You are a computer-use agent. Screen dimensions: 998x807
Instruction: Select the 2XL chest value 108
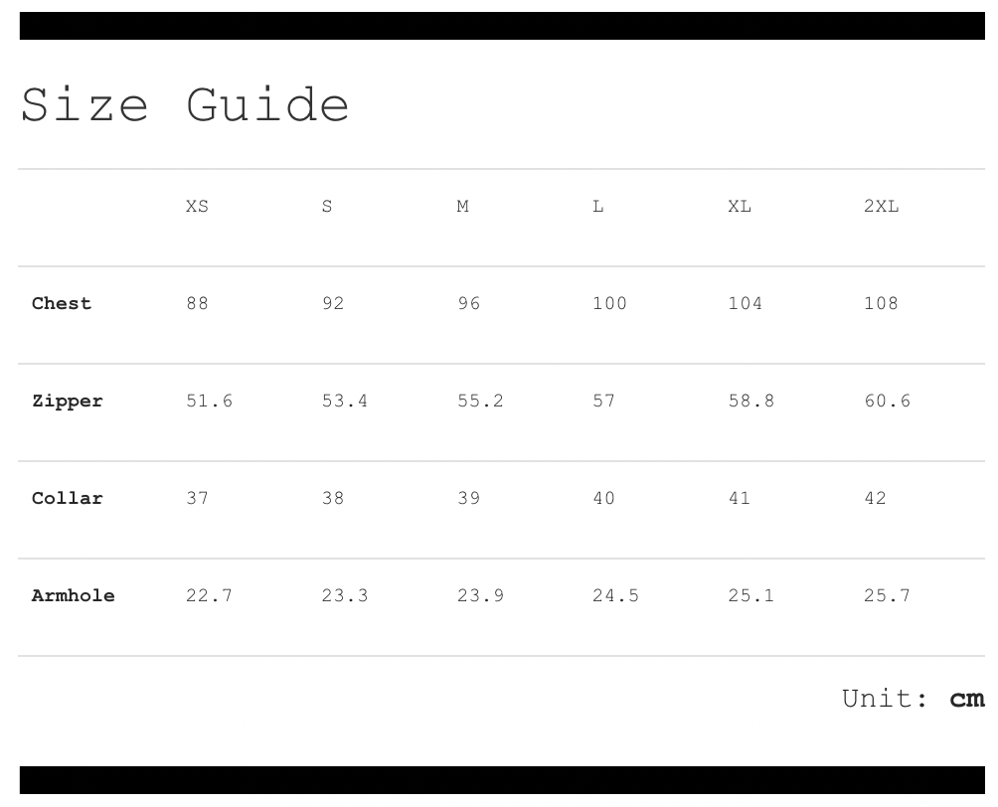(x=881, y=304)
